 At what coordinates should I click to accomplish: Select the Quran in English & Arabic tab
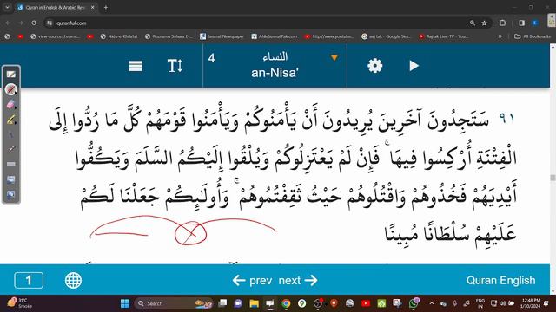[55, 7]
